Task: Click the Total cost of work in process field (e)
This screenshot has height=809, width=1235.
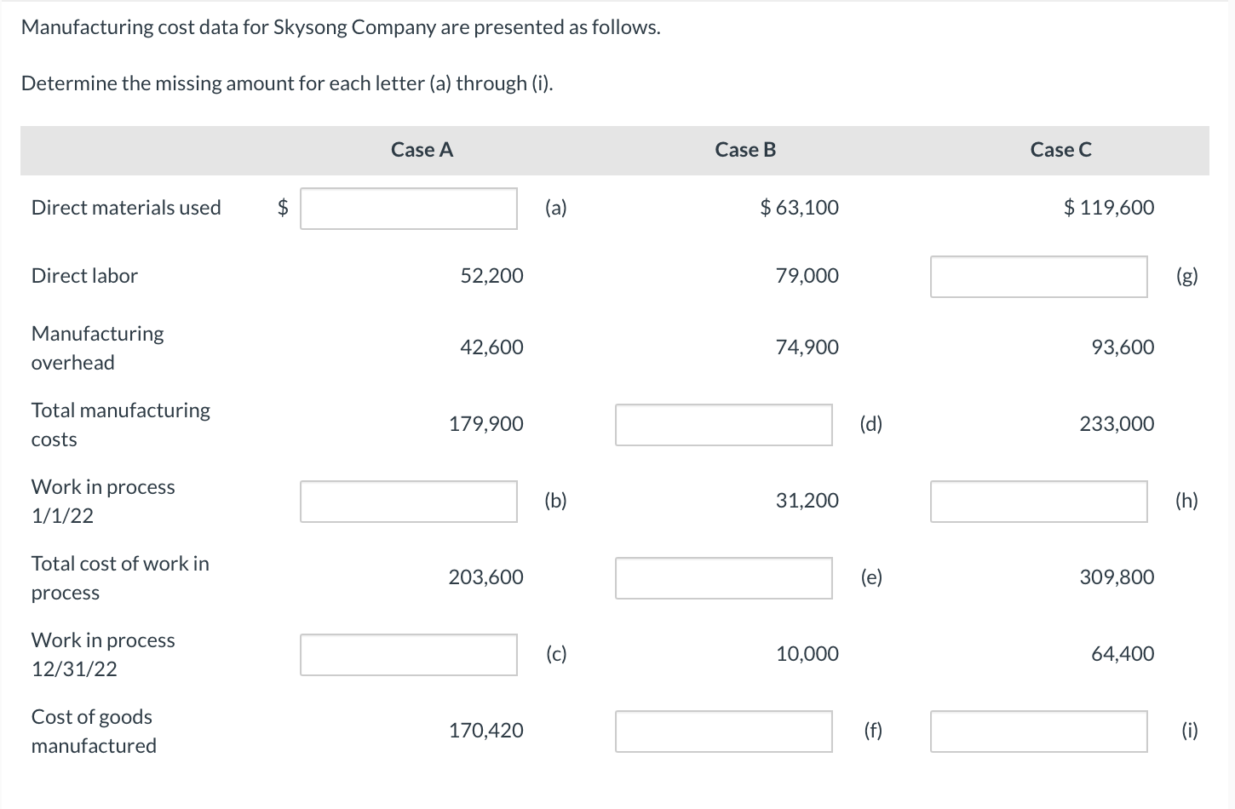Action: 723,578
